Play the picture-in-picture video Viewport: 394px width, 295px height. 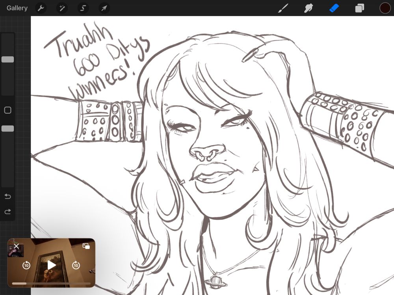(x=51, y=265)
